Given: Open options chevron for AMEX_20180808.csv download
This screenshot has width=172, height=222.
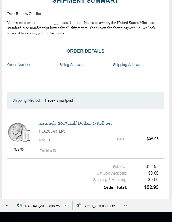Looking at the screenshot, I should 126,206.
